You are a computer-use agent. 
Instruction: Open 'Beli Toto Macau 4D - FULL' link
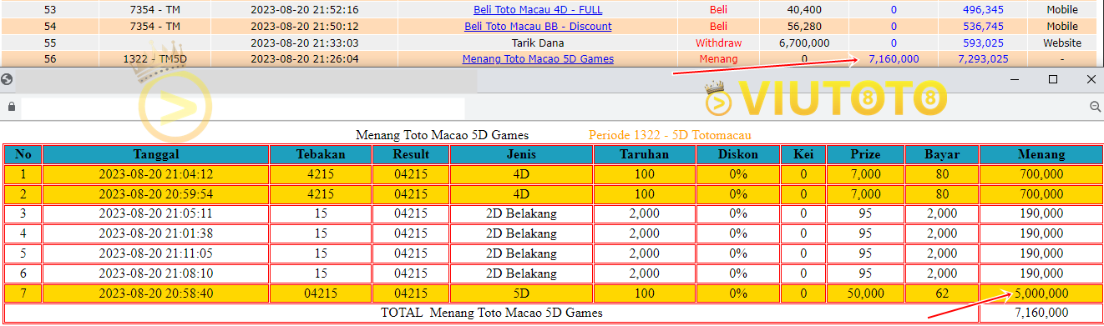coord(537,10)
